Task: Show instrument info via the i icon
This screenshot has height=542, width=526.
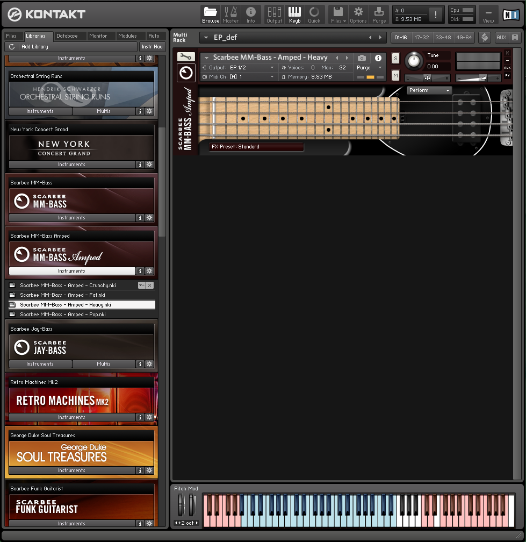Action: click(x=378, y=58)
